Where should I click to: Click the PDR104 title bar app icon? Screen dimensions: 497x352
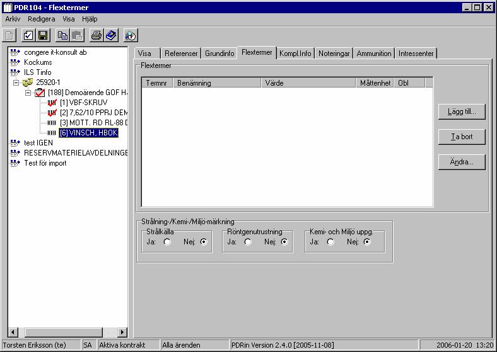[x=8, y=8]
